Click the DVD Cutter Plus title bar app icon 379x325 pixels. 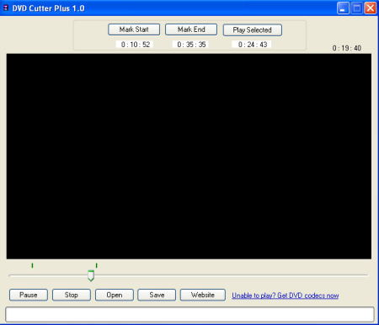(6, 8)
